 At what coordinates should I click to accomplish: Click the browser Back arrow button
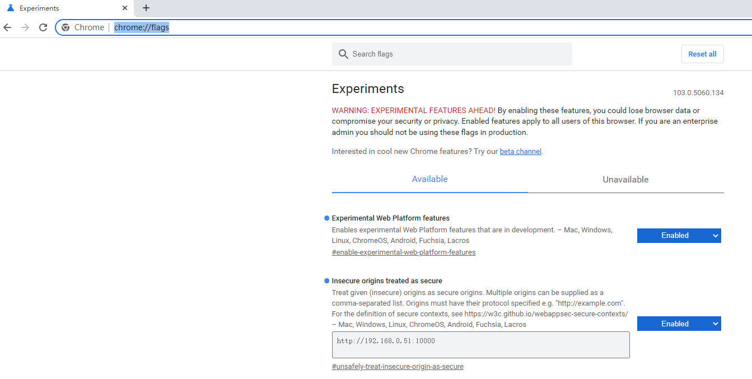[7, 27]
